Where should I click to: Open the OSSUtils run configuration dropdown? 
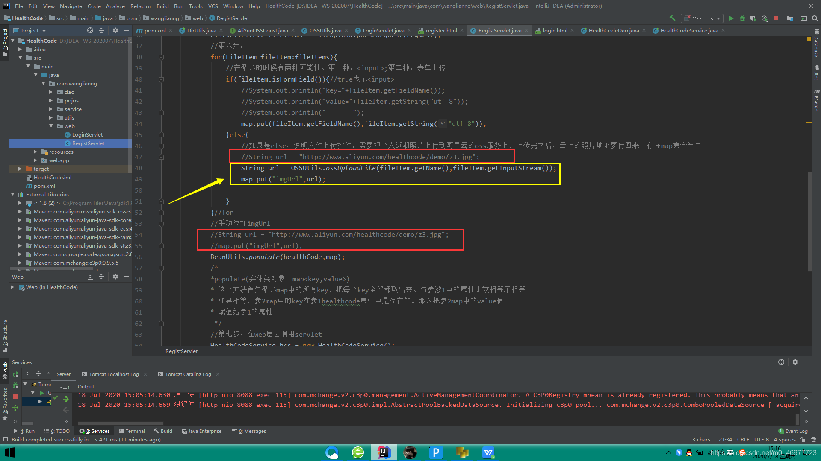702,18
